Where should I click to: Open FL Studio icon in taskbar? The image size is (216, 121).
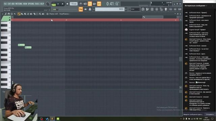[x=52, y=119]
